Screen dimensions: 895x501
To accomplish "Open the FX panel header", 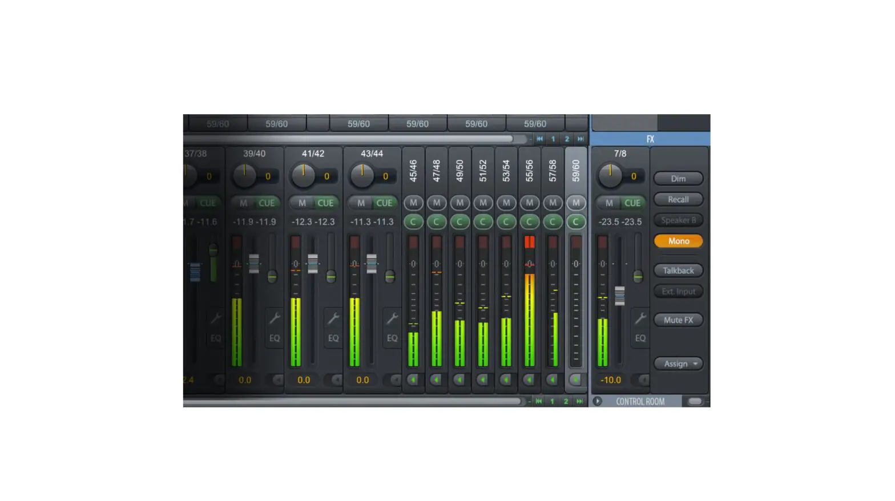I will [650, 139].
